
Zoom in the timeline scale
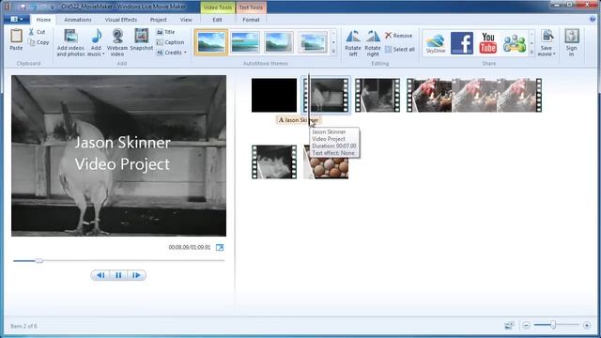(x=587, y=326)
